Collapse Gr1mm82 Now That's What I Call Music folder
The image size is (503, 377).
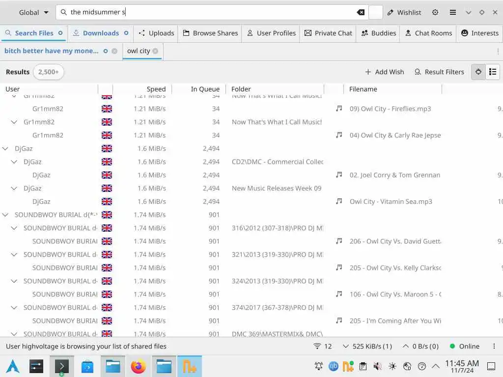click(14, 122)
